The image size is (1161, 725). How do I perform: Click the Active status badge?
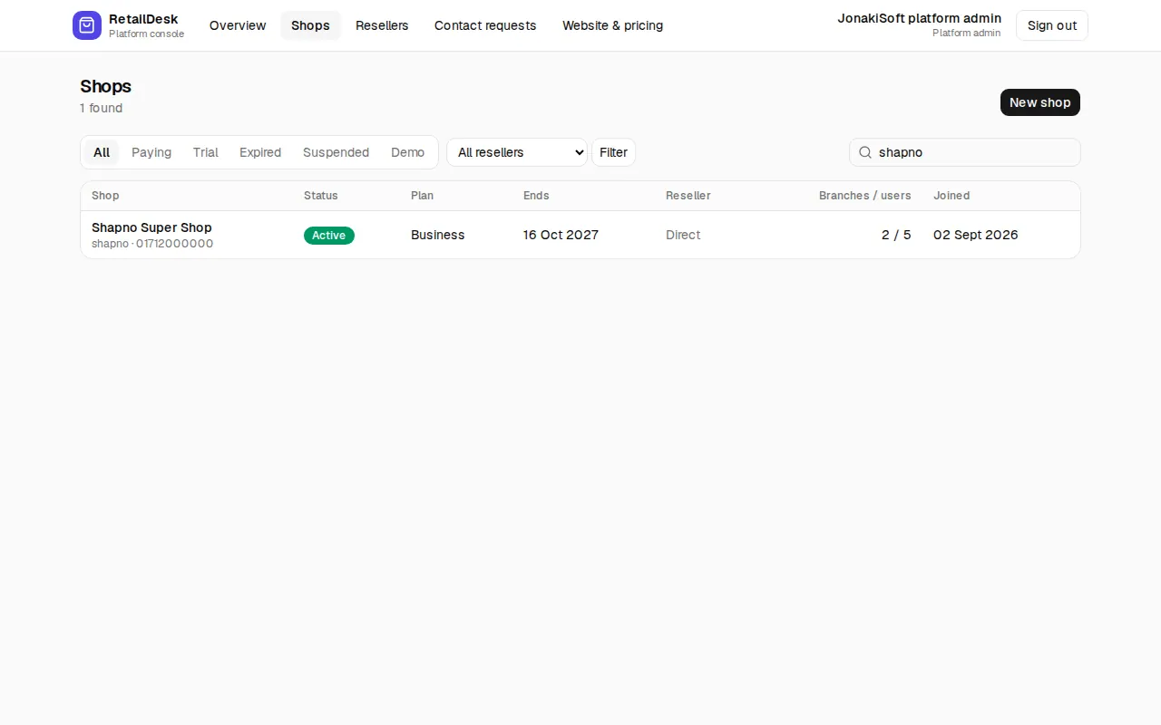(x=329, y=236)
